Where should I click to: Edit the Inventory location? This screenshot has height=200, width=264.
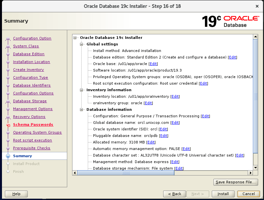(175, 96)
